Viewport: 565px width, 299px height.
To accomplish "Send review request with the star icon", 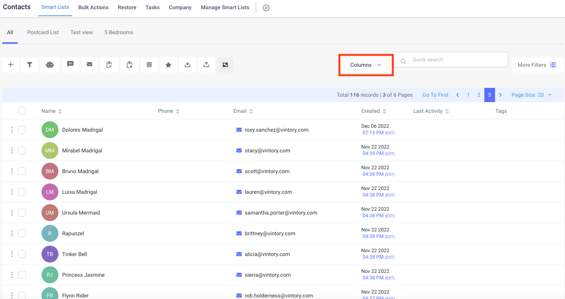I will [168, 65].
